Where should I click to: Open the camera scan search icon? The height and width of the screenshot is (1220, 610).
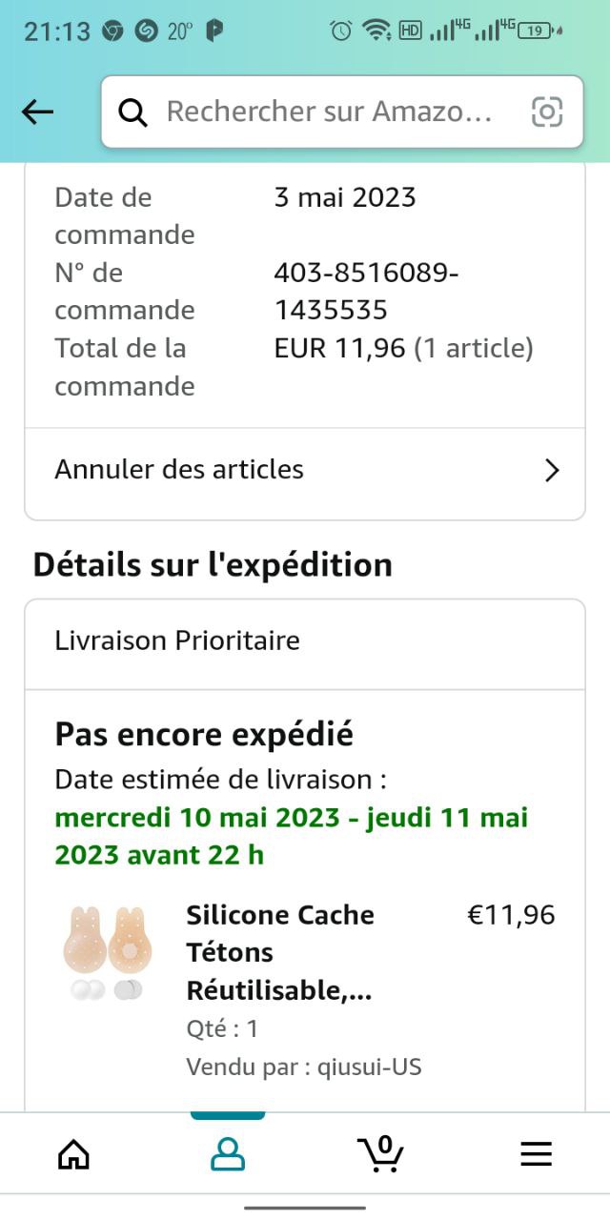click(547, 112)
